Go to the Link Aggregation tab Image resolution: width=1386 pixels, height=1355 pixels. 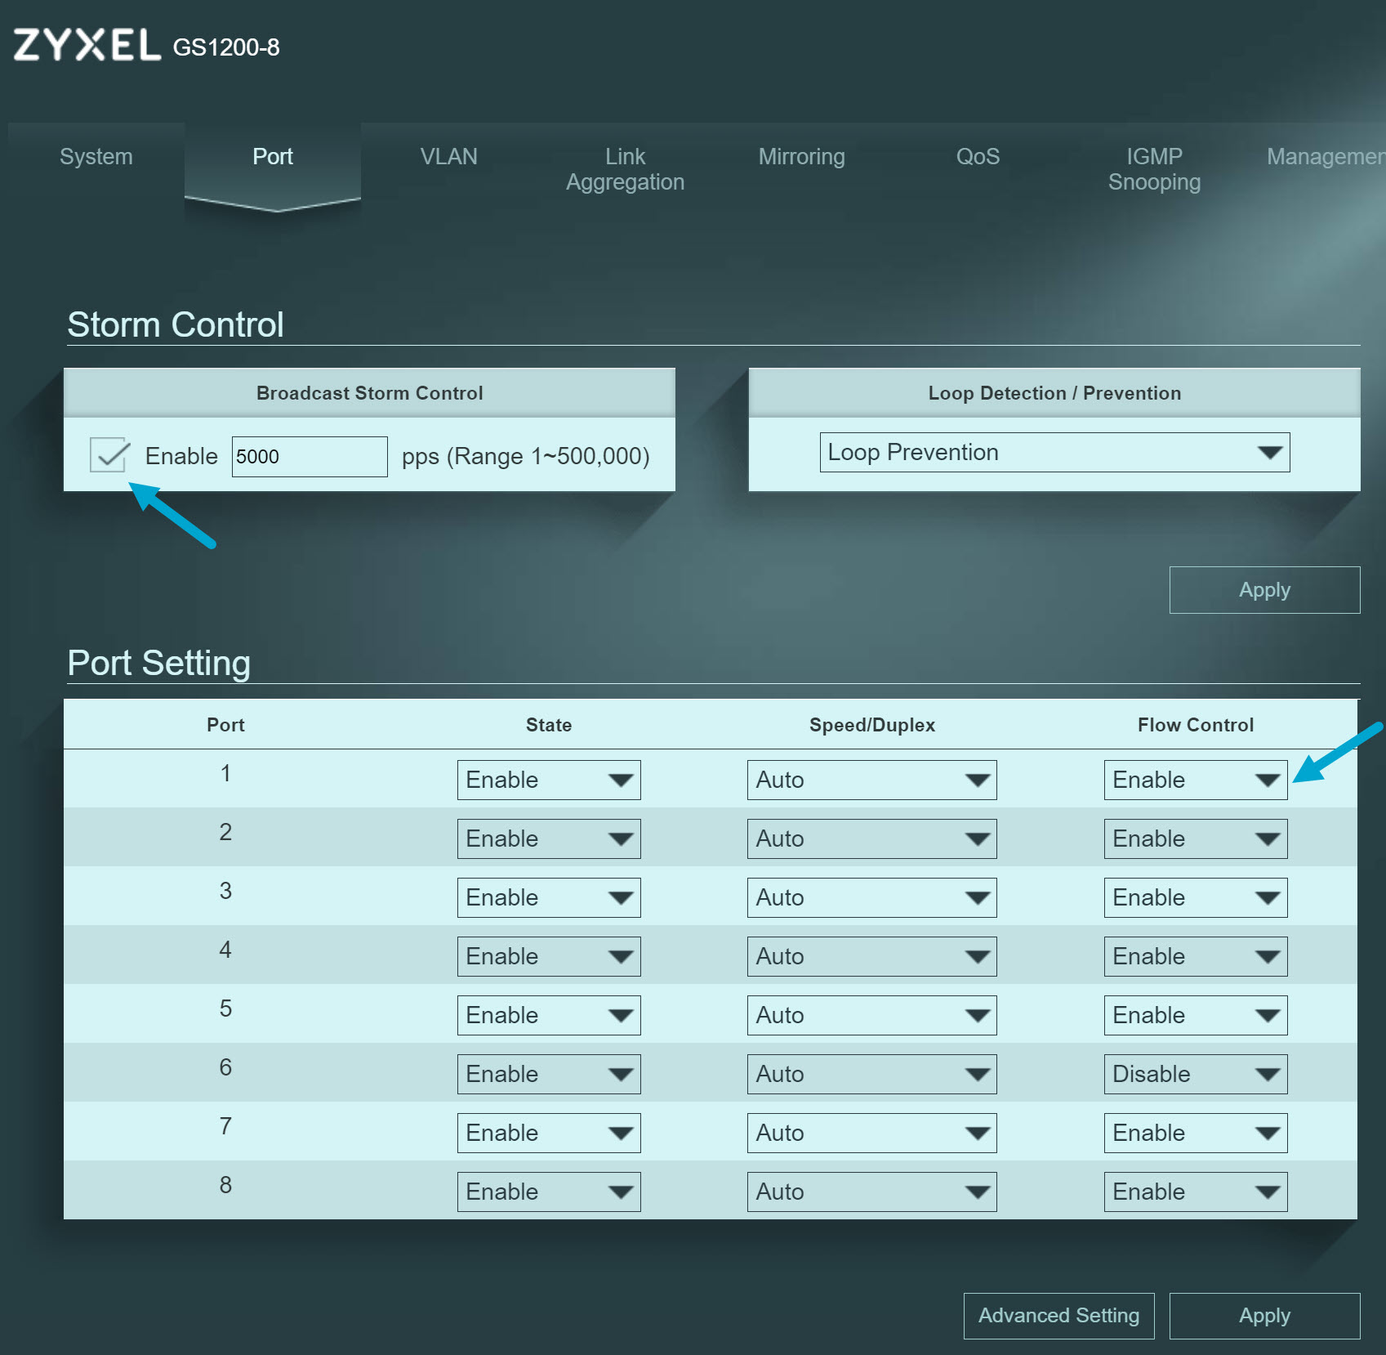[625, 169]
